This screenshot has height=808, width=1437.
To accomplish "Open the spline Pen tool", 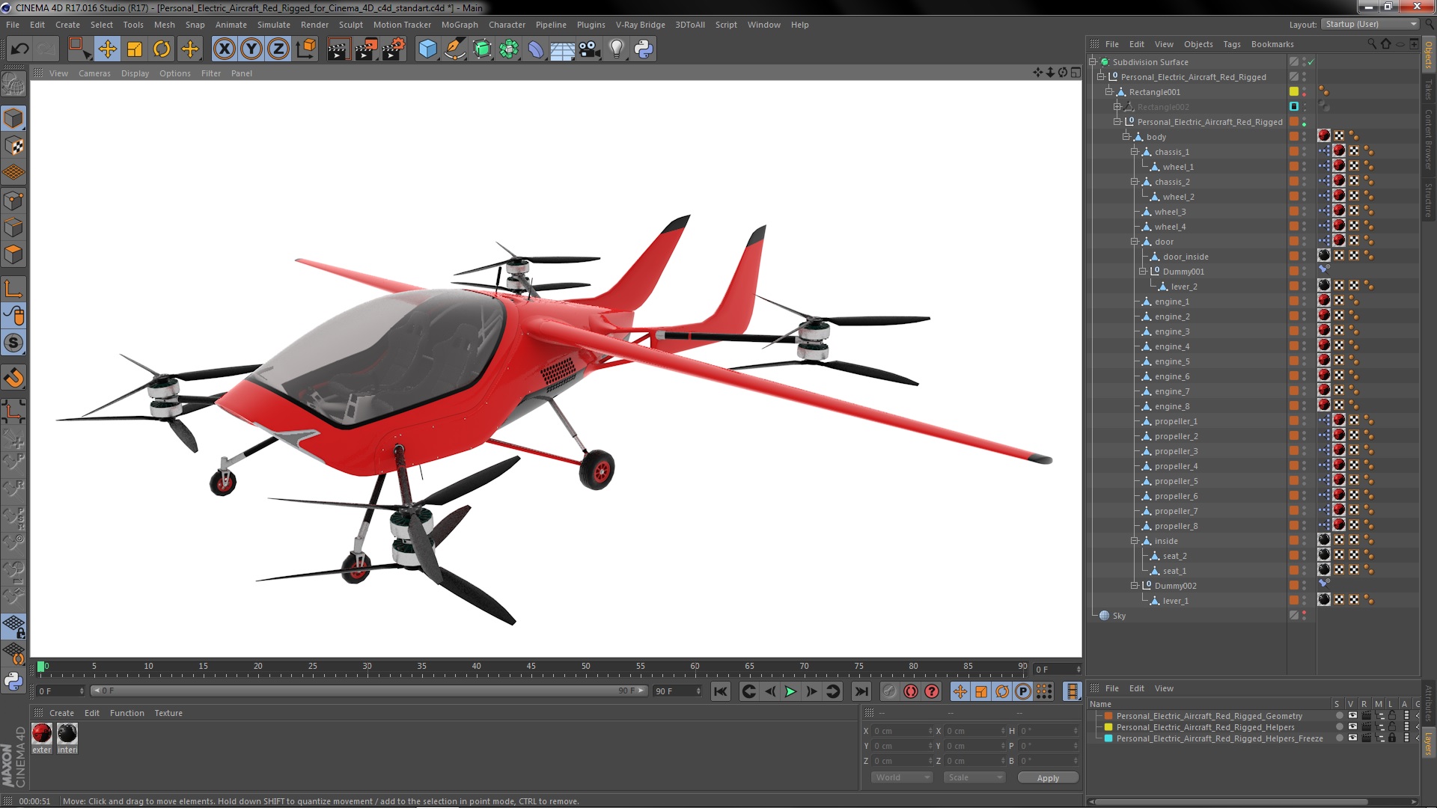I will coord(454,49).
